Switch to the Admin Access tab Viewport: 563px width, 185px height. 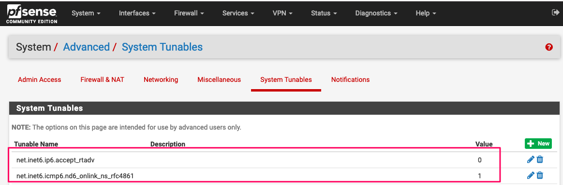[40, 79]
